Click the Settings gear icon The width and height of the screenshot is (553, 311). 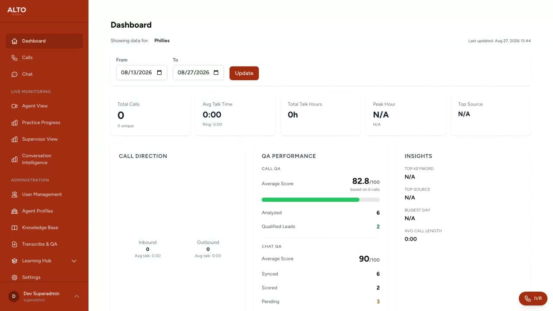14,277
